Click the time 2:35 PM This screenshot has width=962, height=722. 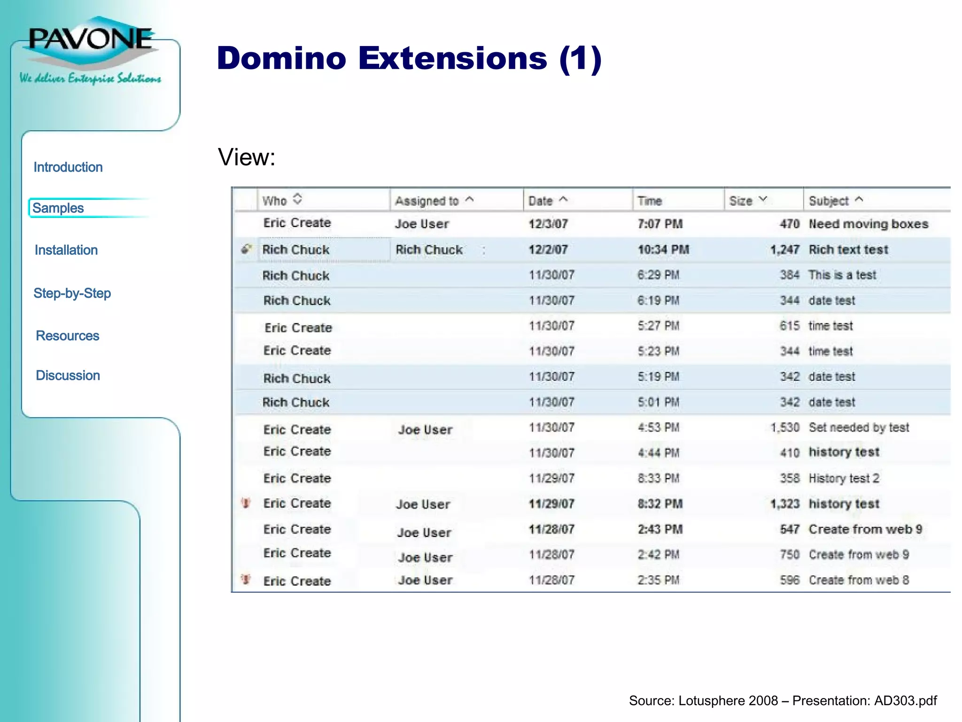[659, 580]
